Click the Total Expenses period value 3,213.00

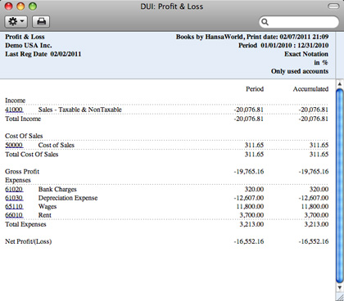(251, 224)
